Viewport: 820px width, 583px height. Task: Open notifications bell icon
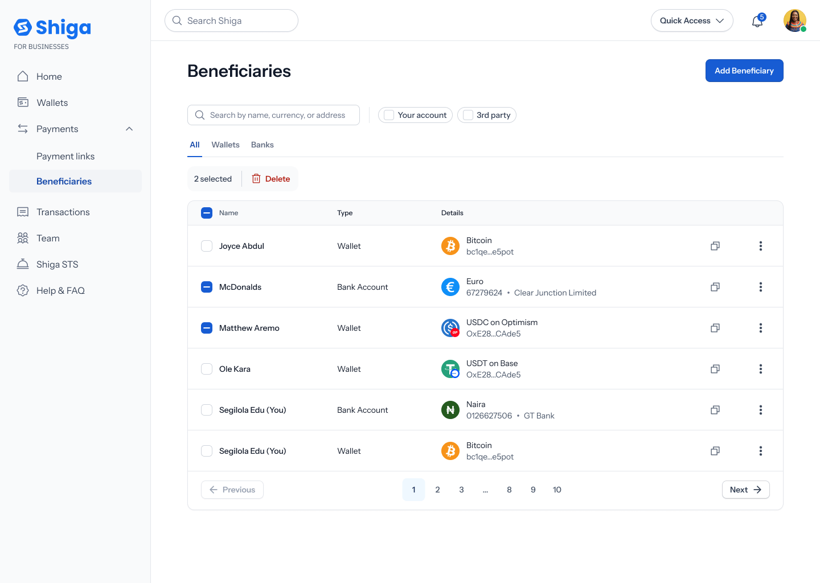(x=757, y=21)
